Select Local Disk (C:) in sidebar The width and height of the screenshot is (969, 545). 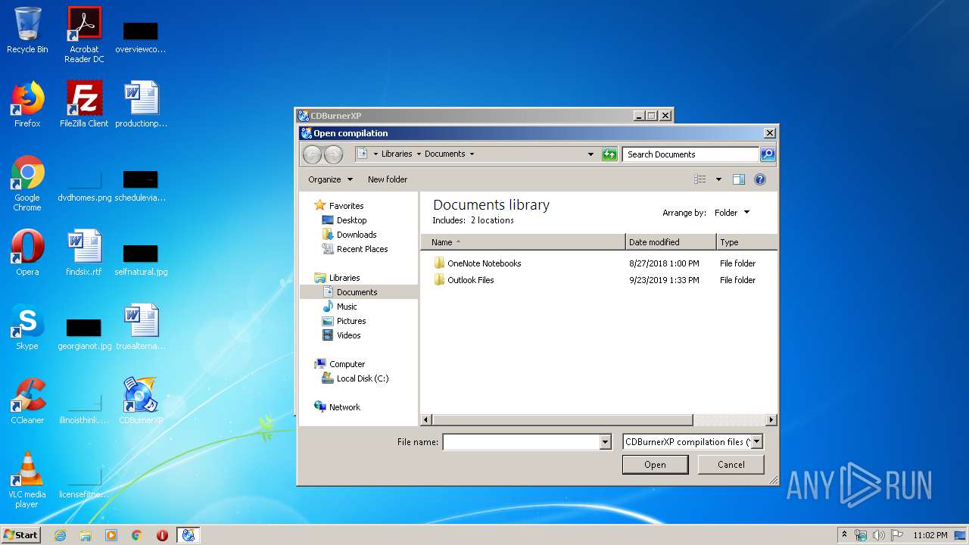pos(362,378)
